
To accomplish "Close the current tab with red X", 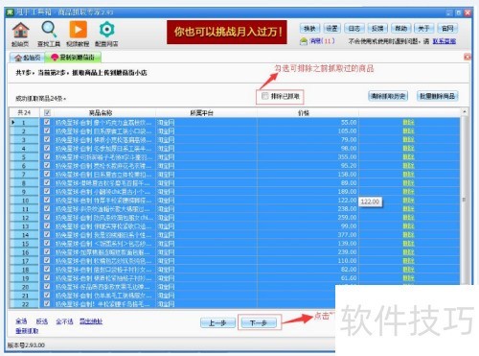I will point(468,57).
